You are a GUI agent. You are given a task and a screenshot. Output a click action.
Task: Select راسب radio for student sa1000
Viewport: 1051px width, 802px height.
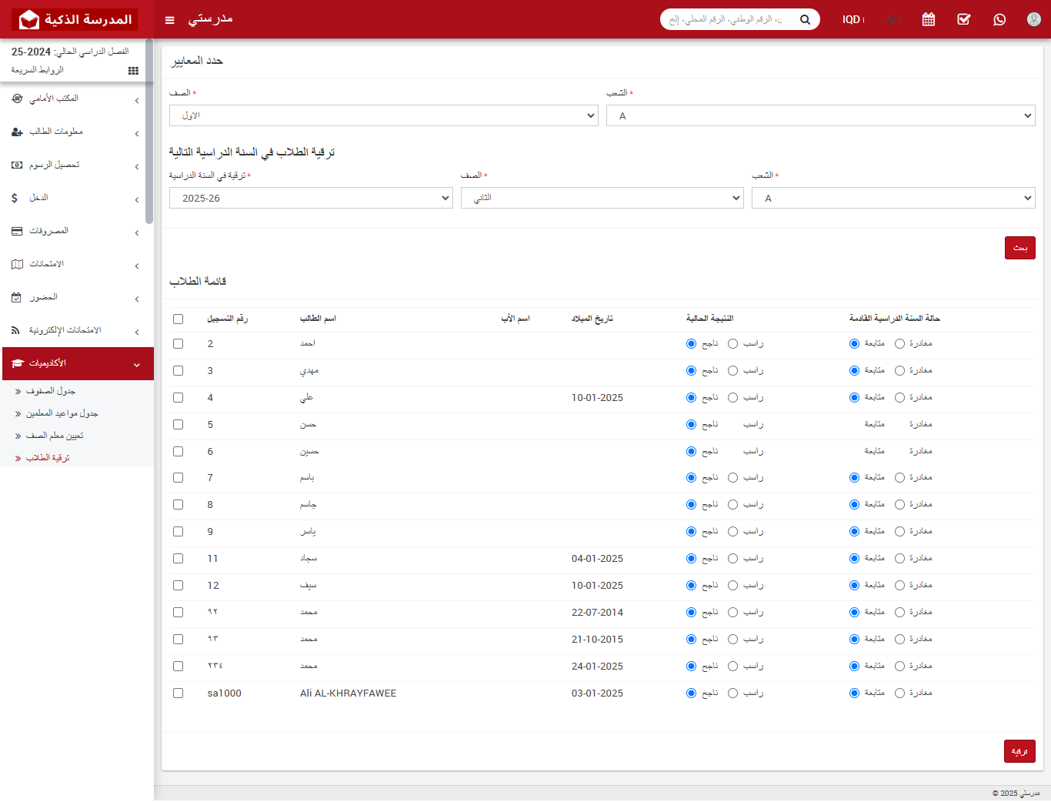tap(732, 693)
